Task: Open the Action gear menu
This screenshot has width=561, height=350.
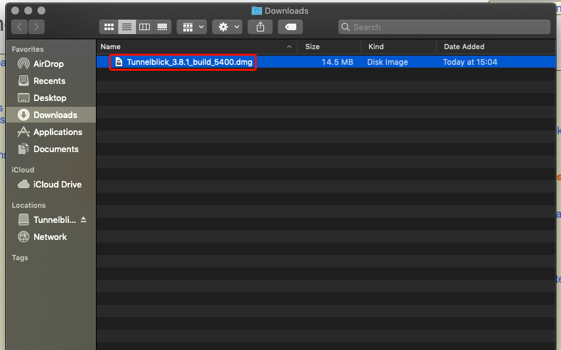Action: [x=228, y=27]
